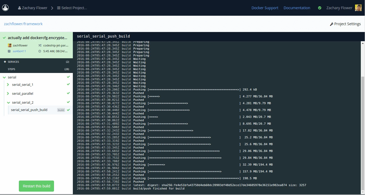Image resolution: width=365 pixels, height=195 pixels.
Task: Select serial_parallel step
Action: tap(23, 94)
